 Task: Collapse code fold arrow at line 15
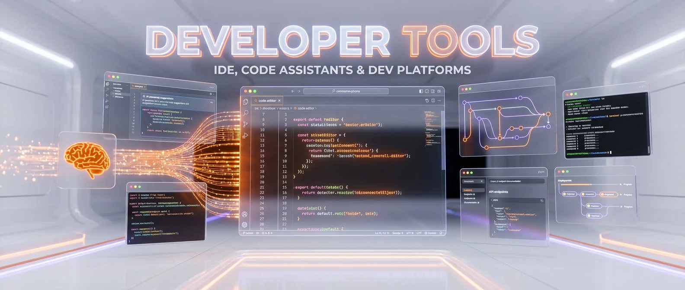tap(294, 188)
